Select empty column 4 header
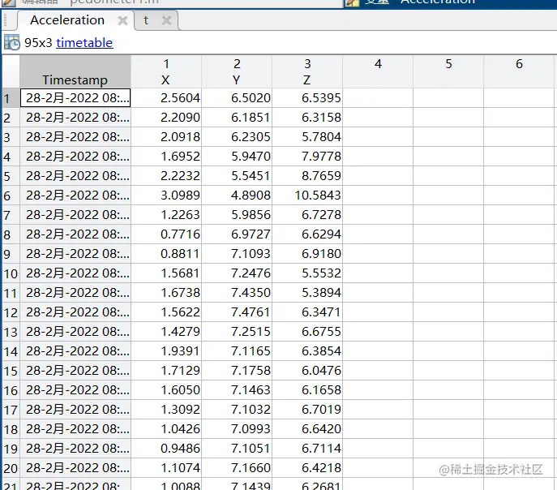557x490 pixels. tap(378, 72)
